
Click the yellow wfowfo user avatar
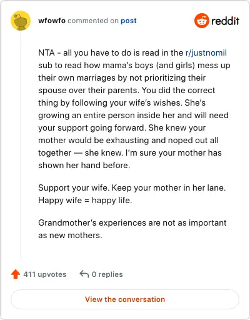(21, 21)
